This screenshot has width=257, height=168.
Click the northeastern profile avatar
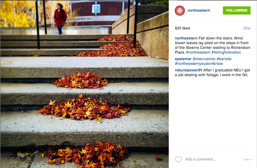(x=180, y=10)
